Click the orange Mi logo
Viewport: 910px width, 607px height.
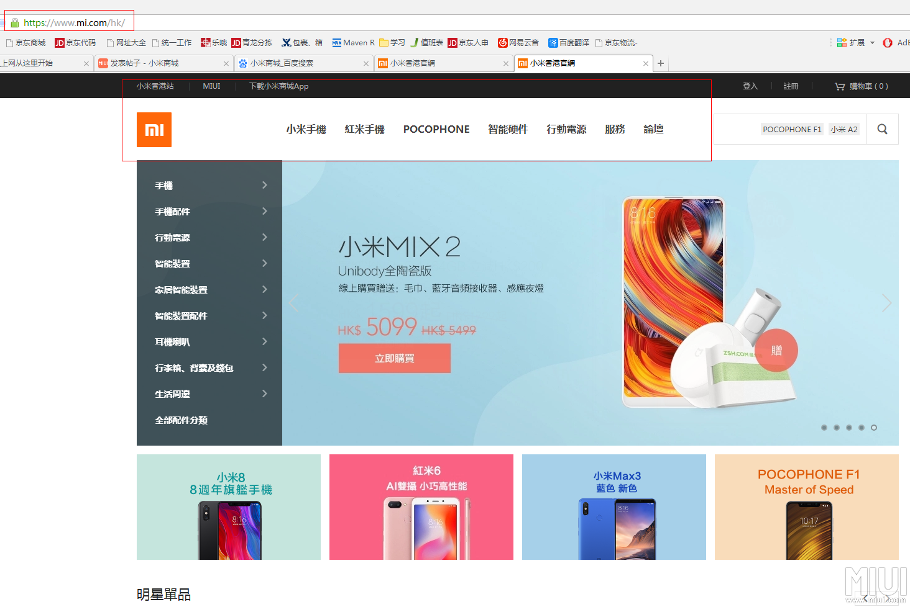point(154,130)
